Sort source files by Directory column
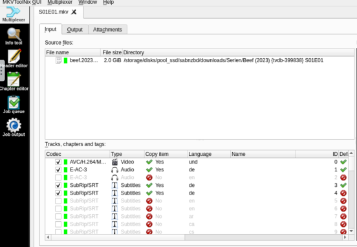Image resolution: width=357 pixels, height=247 pixels. 238,52
